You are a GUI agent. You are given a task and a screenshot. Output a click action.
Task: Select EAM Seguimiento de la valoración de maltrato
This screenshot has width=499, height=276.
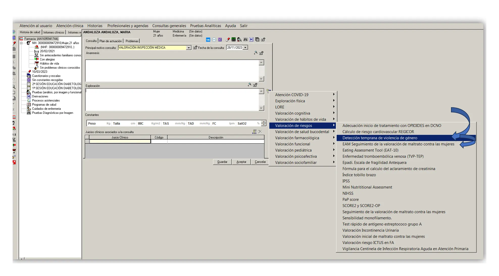click(406, 144)
